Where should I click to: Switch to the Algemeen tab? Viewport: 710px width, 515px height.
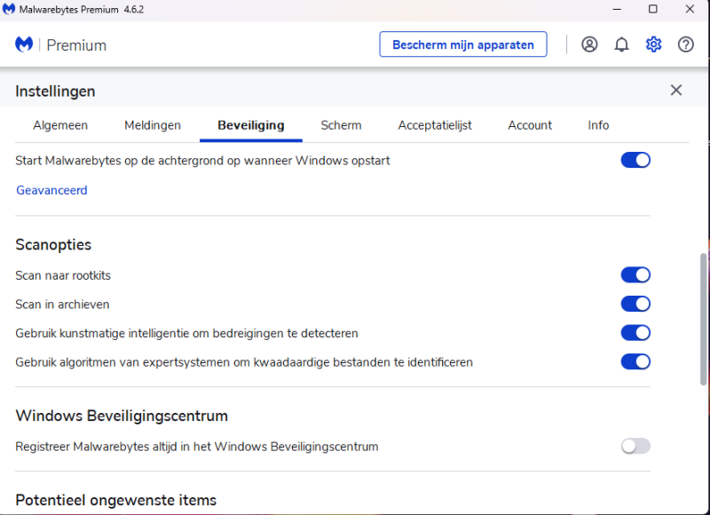[x=60, y=125]
